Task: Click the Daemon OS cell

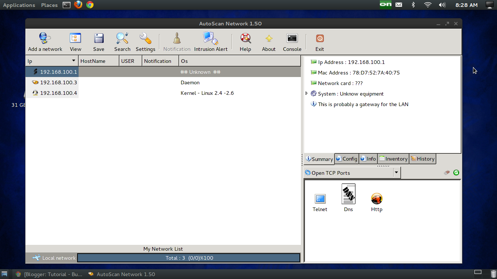Action: pyautogui.click(x=190, y=82)
